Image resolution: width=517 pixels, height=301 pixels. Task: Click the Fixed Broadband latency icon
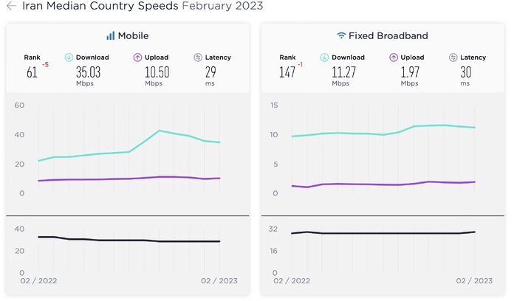coord(453,58)
